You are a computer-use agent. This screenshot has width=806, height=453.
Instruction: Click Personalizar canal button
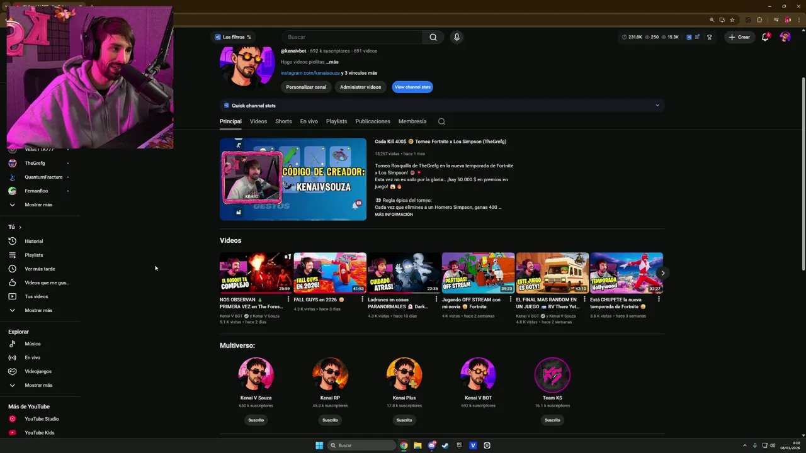click(306, 87)
